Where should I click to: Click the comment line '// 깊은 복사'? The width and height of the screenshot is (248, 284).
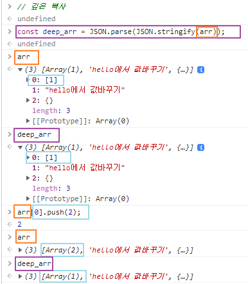pos(42,6)
